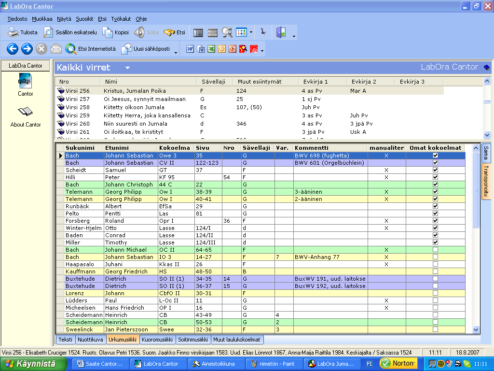The height and width of the screenshot is (371, 494).
Task: Open toolbar options arrow after door icon
Action: click(x=294, y=36)
